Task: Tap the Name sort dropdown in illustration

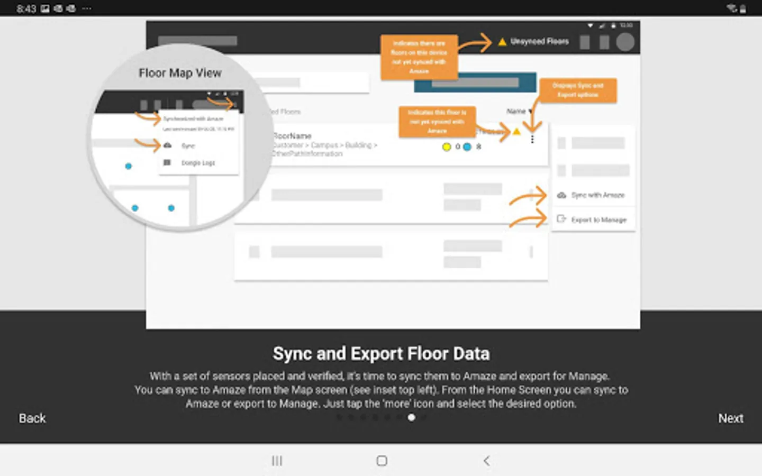Action: [x=519, y=111]
